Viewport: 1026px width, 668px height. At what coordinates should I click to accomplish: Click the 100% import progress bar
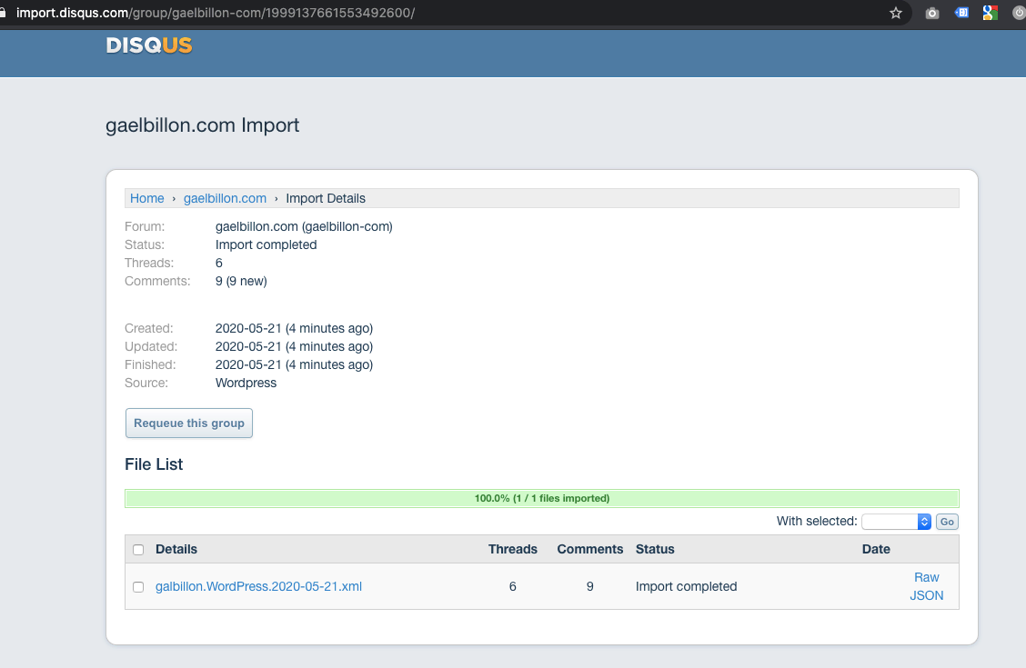(x=541, y=498)
